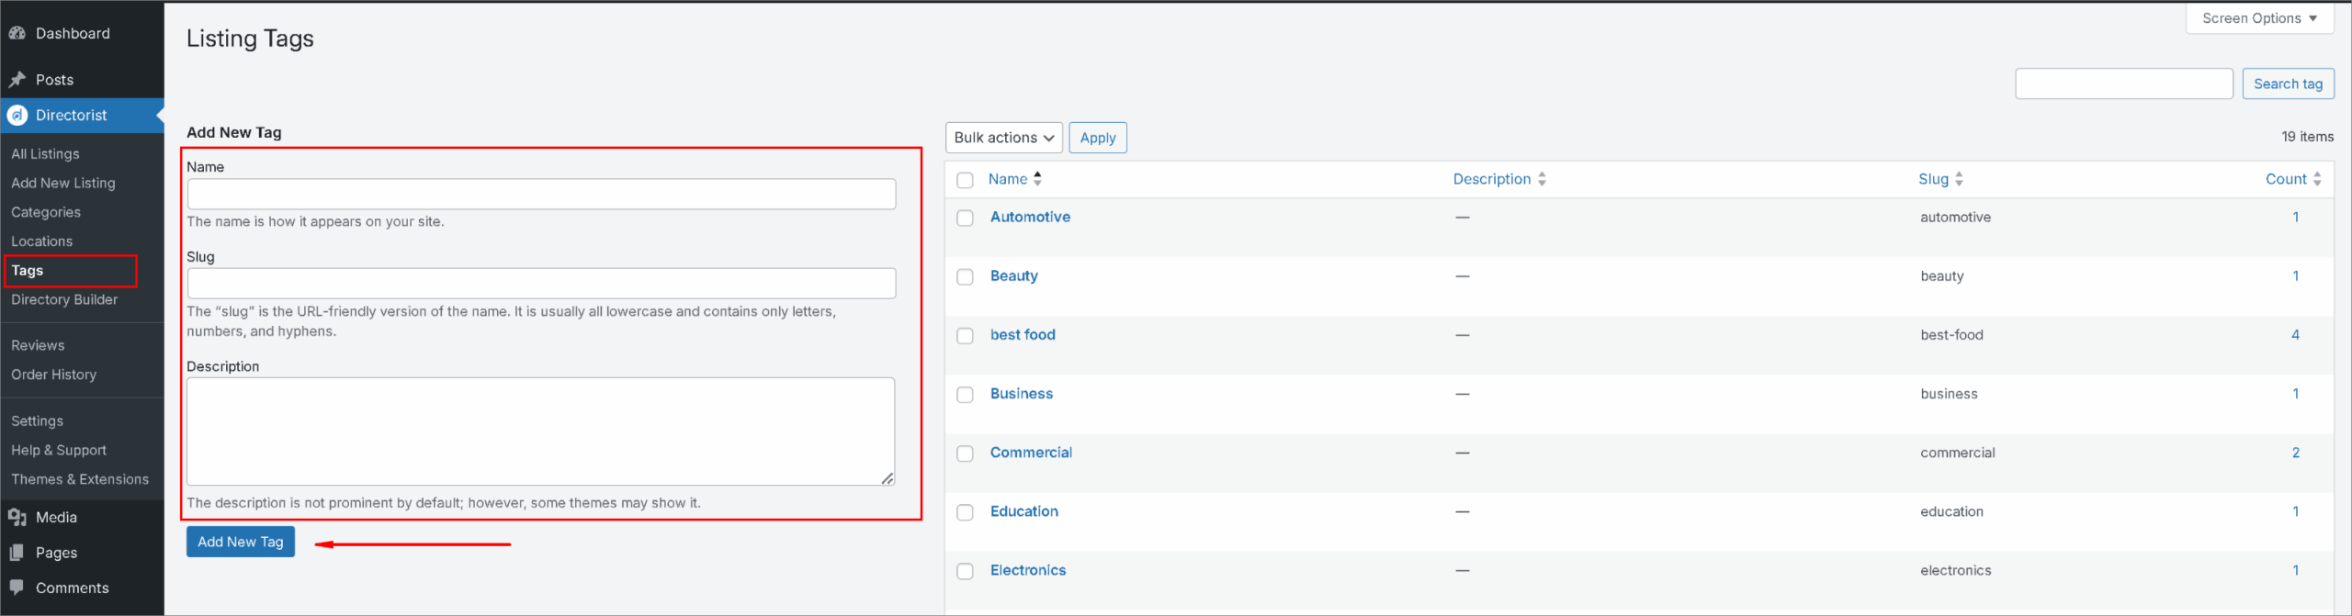Open Categories in the Directorist submenu
The height and width of the screenshot is (616, 2352).
click(46, 212)
